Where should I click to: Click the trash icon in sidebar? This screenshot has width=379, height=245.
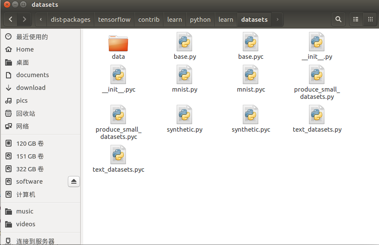pos(9,113)
